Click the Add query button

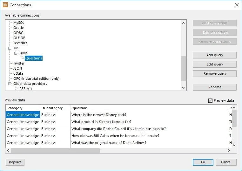coord(214,55)
